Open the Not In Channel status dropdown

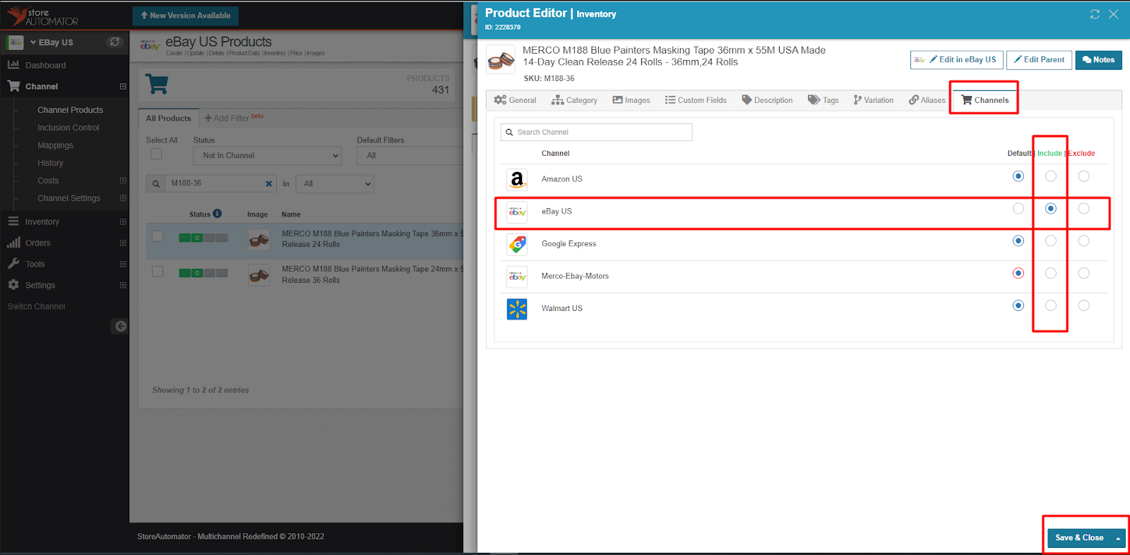coord(267,156)
